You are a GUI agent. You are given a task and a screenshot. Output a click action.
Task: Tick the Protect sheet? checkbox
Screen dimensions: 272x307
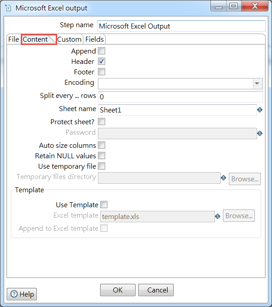coord(102,122)
